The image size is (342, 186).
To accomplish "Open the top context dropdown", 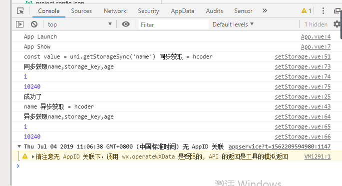I will 79,24.
